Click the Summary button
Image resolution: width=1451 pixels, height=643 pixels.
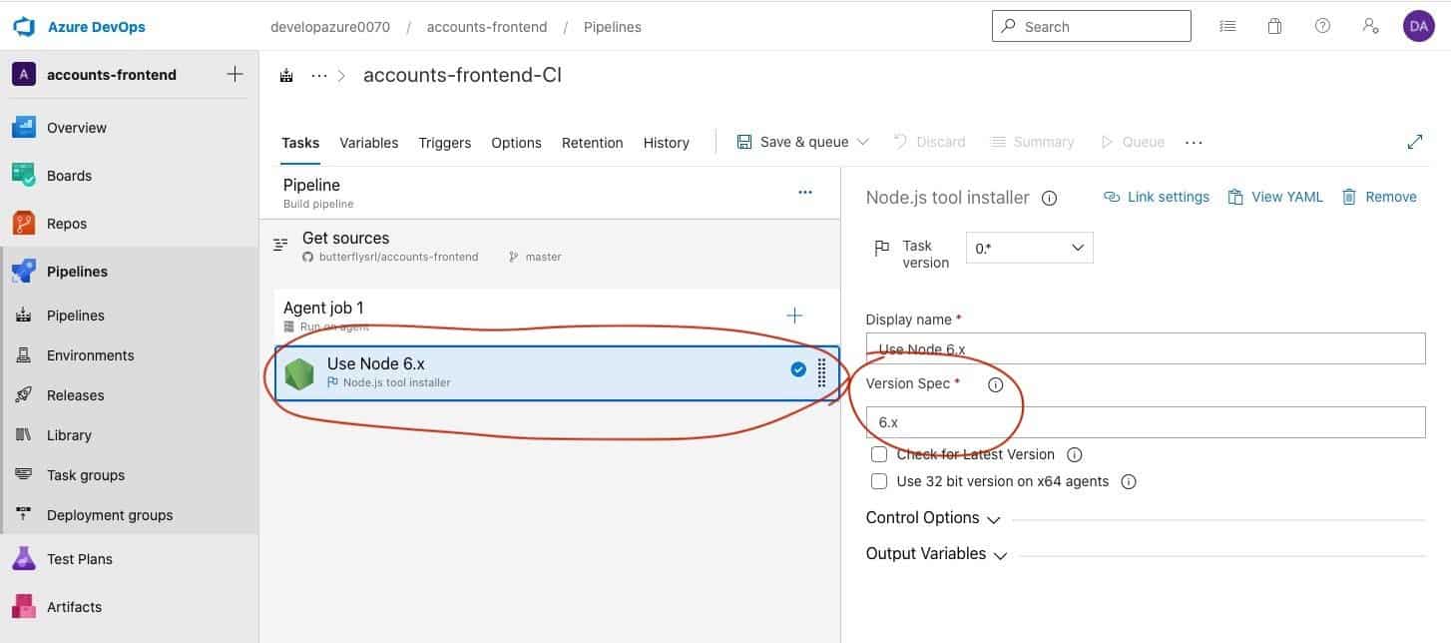[x=1032, y=142]
